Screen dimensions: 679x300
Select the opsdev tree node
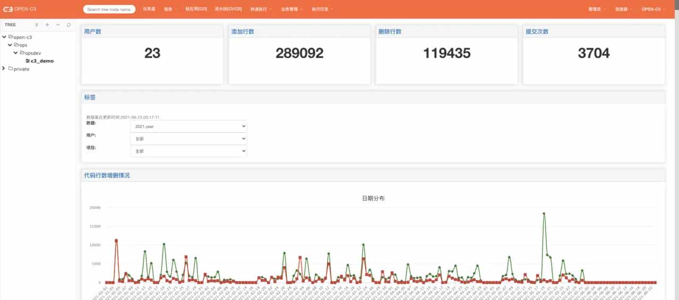[x=33, y=53]
